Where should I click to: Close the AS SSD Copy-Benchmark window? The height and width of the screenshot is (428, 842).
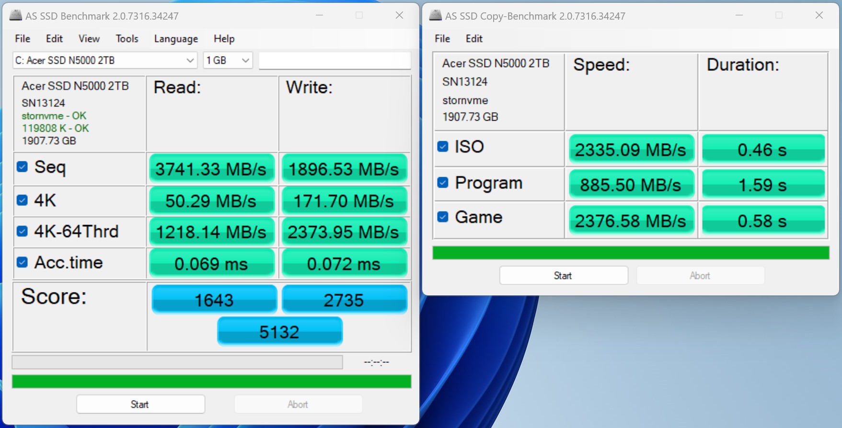819,15
